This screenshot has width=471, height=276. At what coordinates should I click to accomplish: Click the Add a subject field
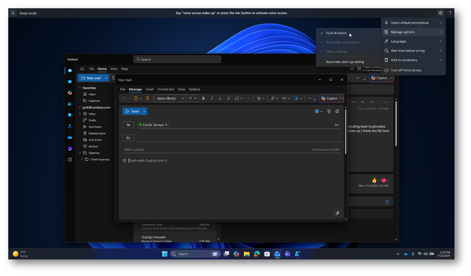tap(216, 150)
